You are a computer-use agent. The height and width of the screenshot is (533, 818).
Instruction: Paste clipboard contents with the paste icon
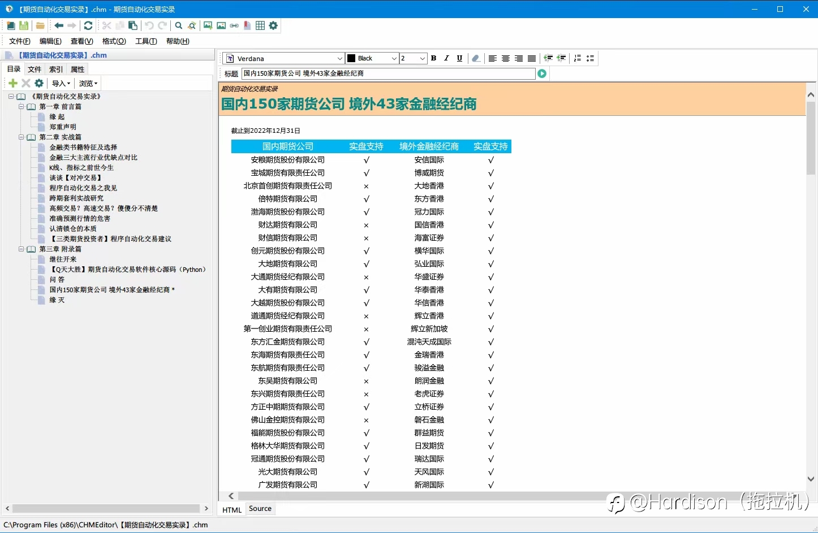[133, 25]
